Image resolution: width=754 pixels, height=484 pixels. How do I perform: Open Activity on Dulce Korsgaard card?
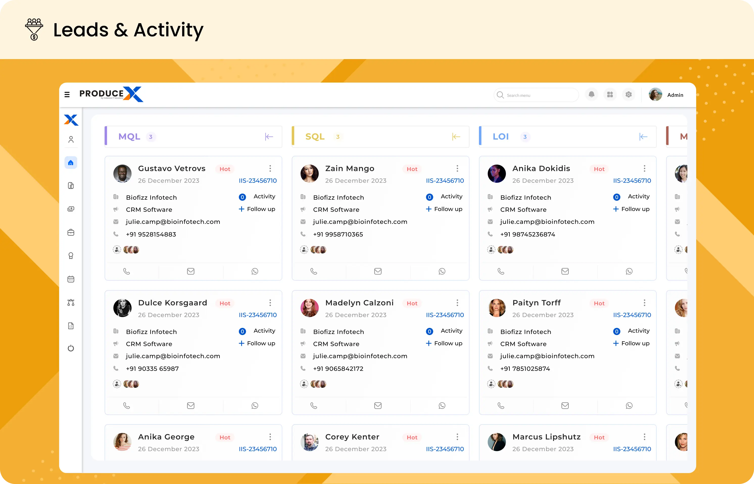(257, 331)
